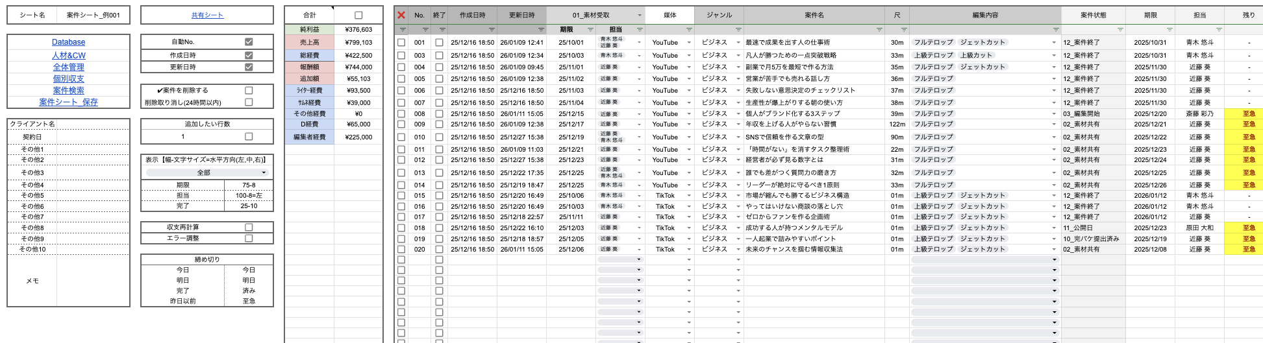Image resolution: width=1263 pixels, height=343 pixels.
Task: Click filter icon under 作成日時 column
Action: pos(492,30)
